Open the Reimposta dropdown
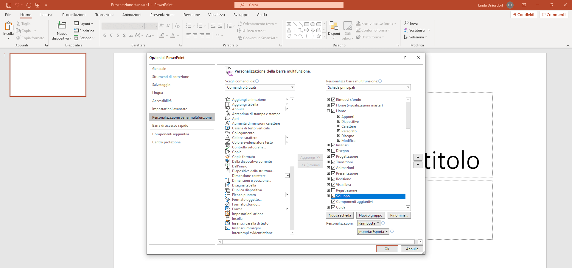This screenshot has width=572, height=268. [x=369, y=223]
